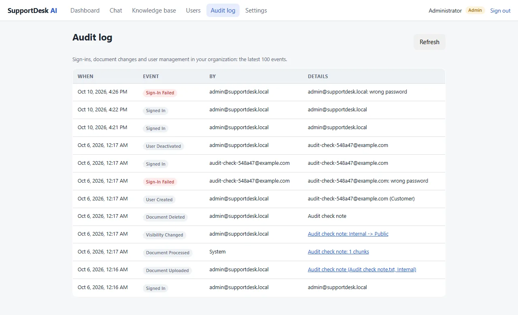Click the Visibility Changed event badge

tap(164, 235)
